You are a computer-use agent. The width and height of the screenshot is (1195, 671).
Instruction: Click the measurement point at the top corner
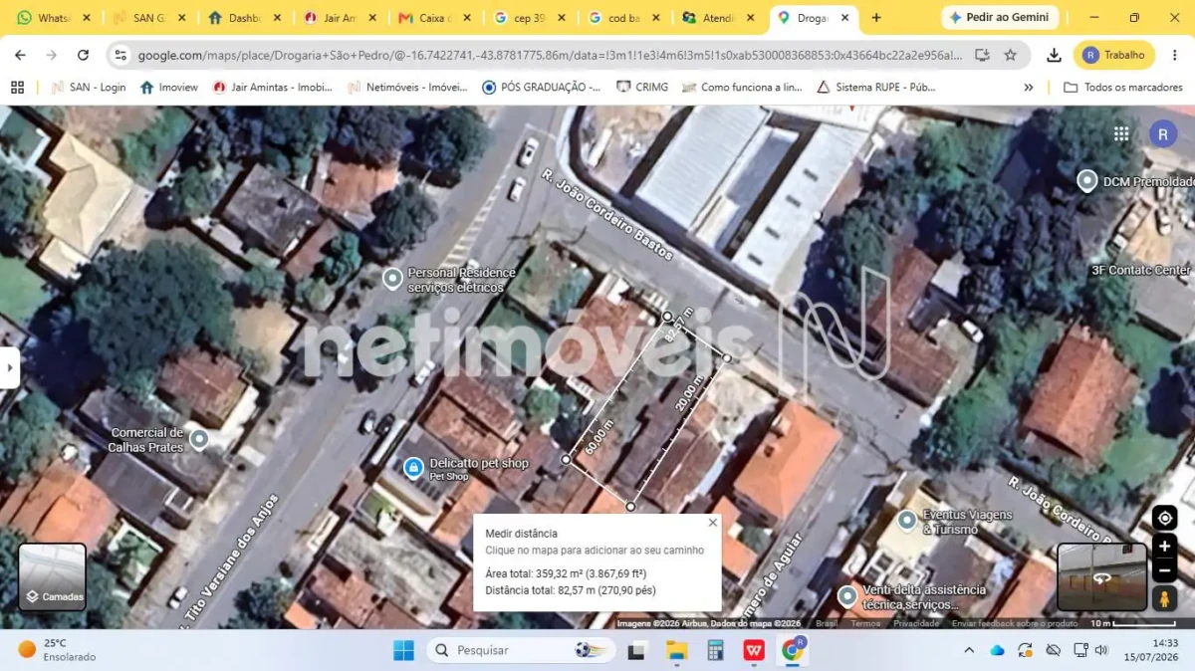click(667, 317)
